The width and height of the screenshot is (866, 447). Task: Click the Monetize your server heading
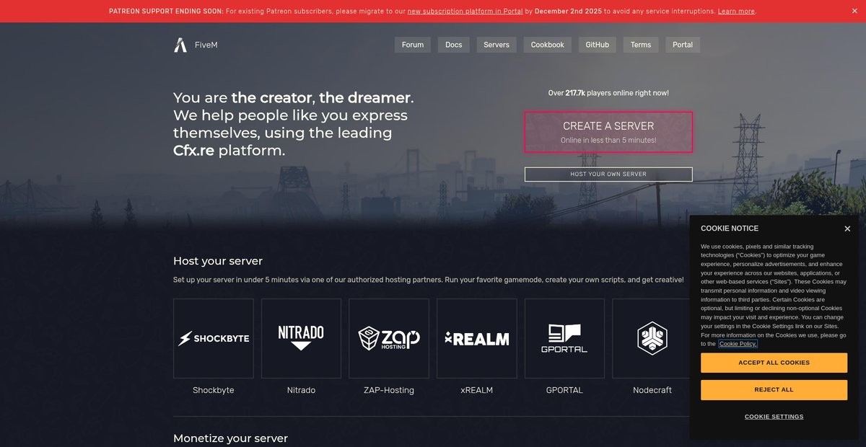coord(230,438)
